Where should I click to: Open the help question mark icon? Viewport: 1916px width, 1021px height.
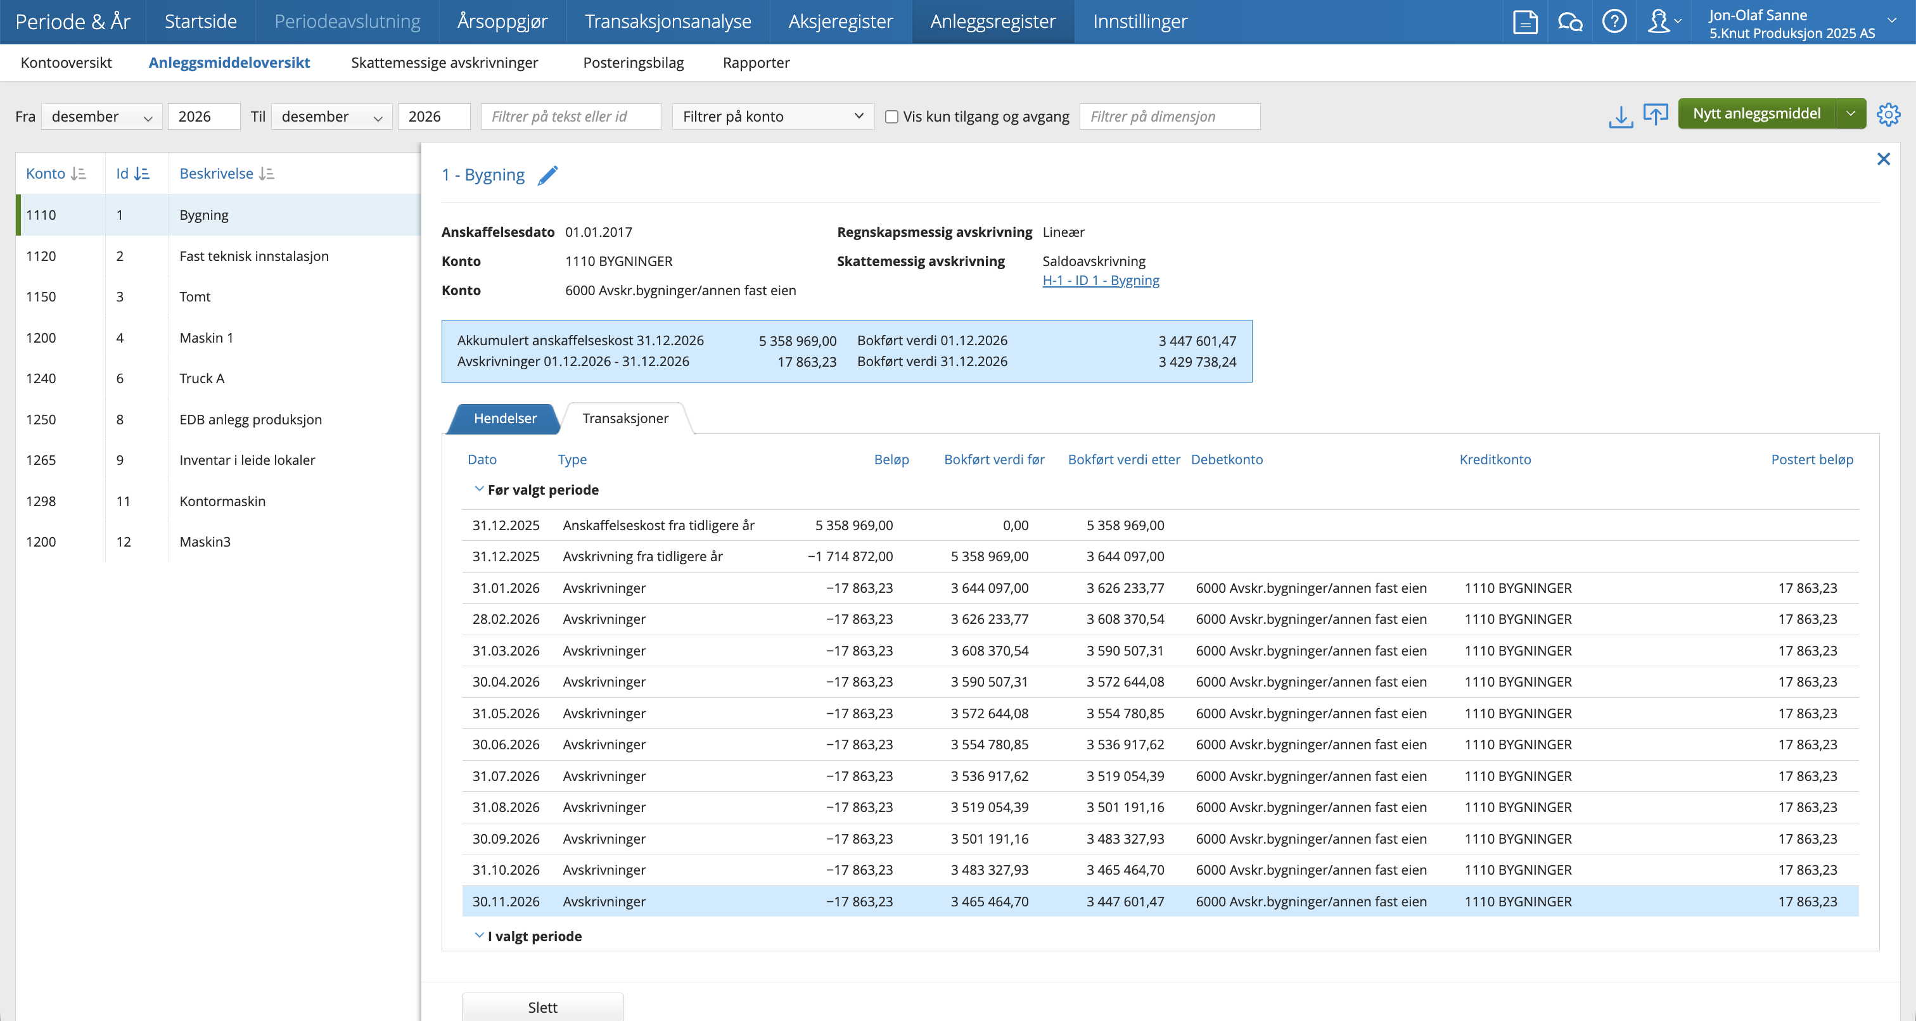[1614, 22]
